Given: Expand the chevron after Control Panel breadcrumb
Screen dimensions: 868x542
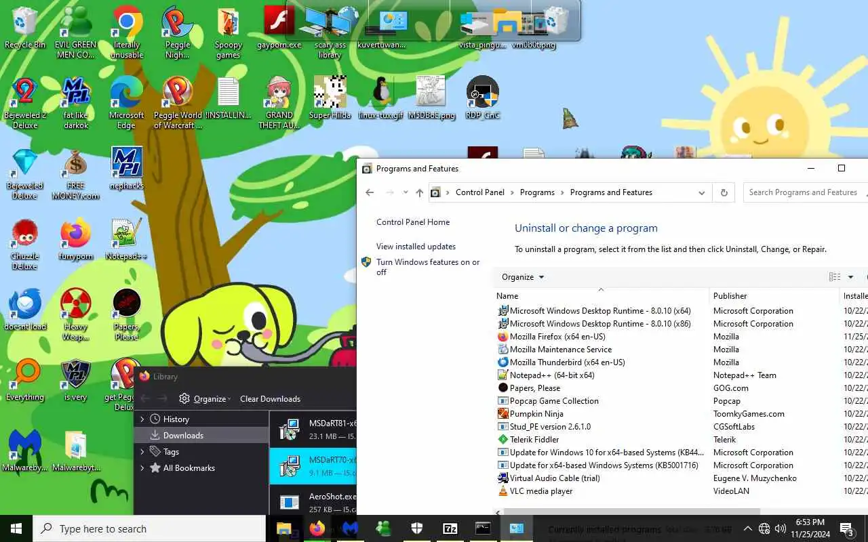Looking at the screenshot, I should pos(512,192).
